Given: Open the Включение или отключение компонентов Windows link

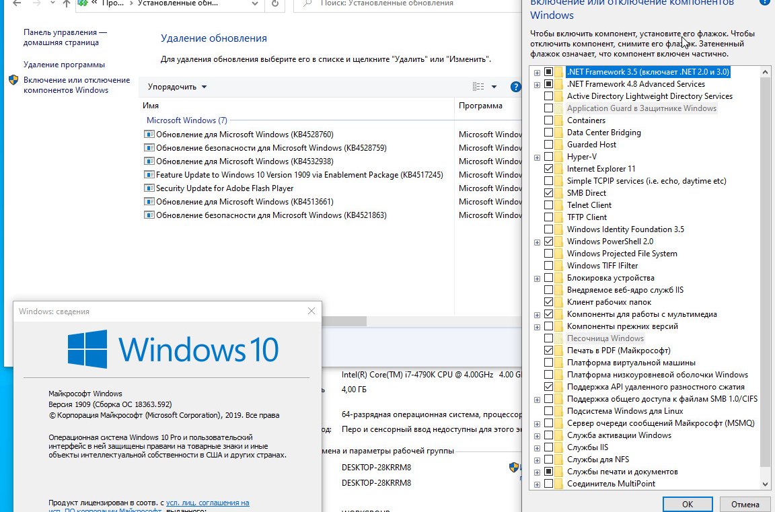Looking at the screenshot, I should 77,85.
